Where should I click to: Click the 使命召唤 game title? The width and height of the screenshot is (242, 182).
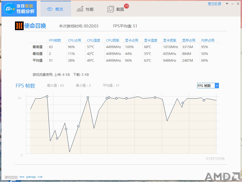pyautogui.click(x=35, y=26)
